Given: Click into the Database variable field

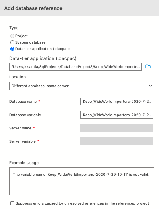Looking at the screenshot, I should [x=117, y=115].
